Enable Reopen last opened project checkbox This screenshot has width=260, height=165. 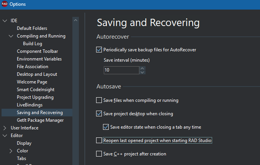click(99, 140)
